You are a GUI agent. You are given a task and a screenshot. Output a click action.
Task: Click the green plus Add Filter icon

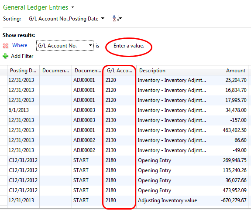pyautogui.click(x=5, y=56)
